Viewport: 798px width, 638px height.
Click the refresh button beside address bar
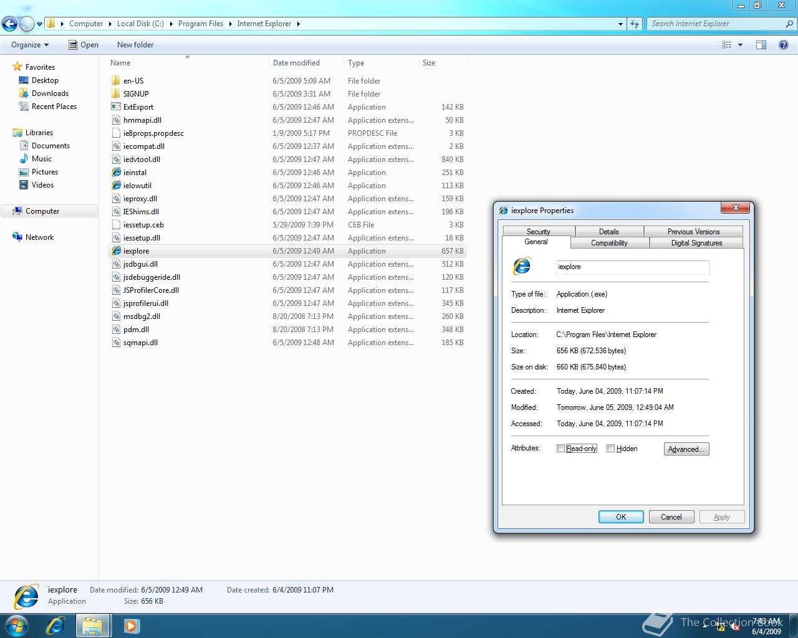tap(635, 24)
